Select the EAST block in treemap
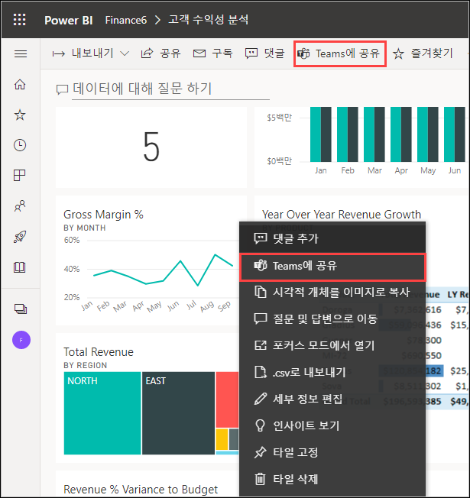 click(178, 413)
